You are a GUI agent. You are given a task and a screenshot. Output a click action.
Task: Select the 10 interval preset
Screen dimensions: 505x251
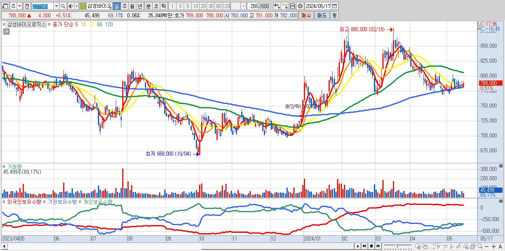[195, 6]
